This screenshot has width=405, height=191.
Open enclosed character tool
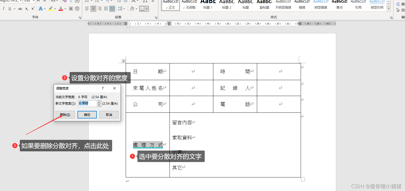77,9
